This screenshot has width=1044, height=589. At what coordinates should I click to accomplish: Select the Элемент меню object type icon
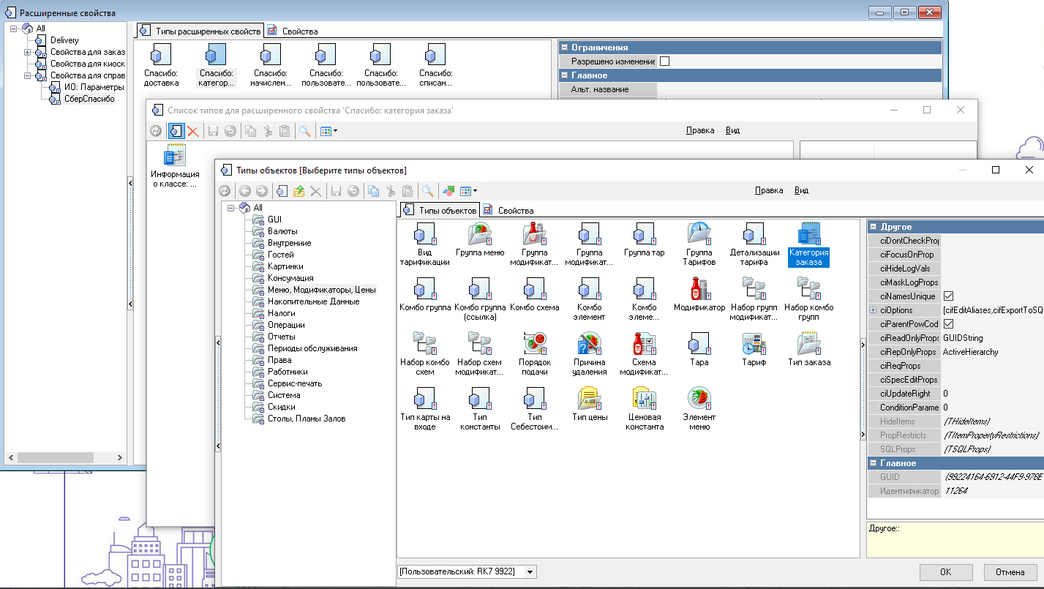point(699,399)
